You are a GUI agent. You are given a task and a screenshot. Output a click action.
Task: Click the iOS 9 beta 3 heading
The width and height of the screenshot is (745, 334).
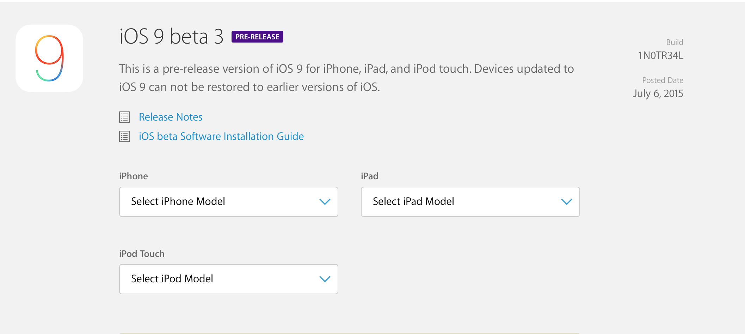[x=171, y=37]
